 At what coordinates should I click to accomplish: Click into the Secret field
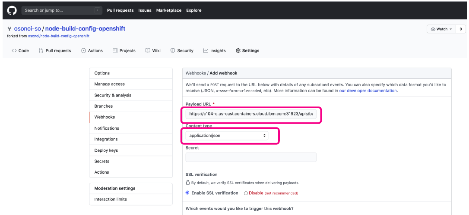pos(251,157)
